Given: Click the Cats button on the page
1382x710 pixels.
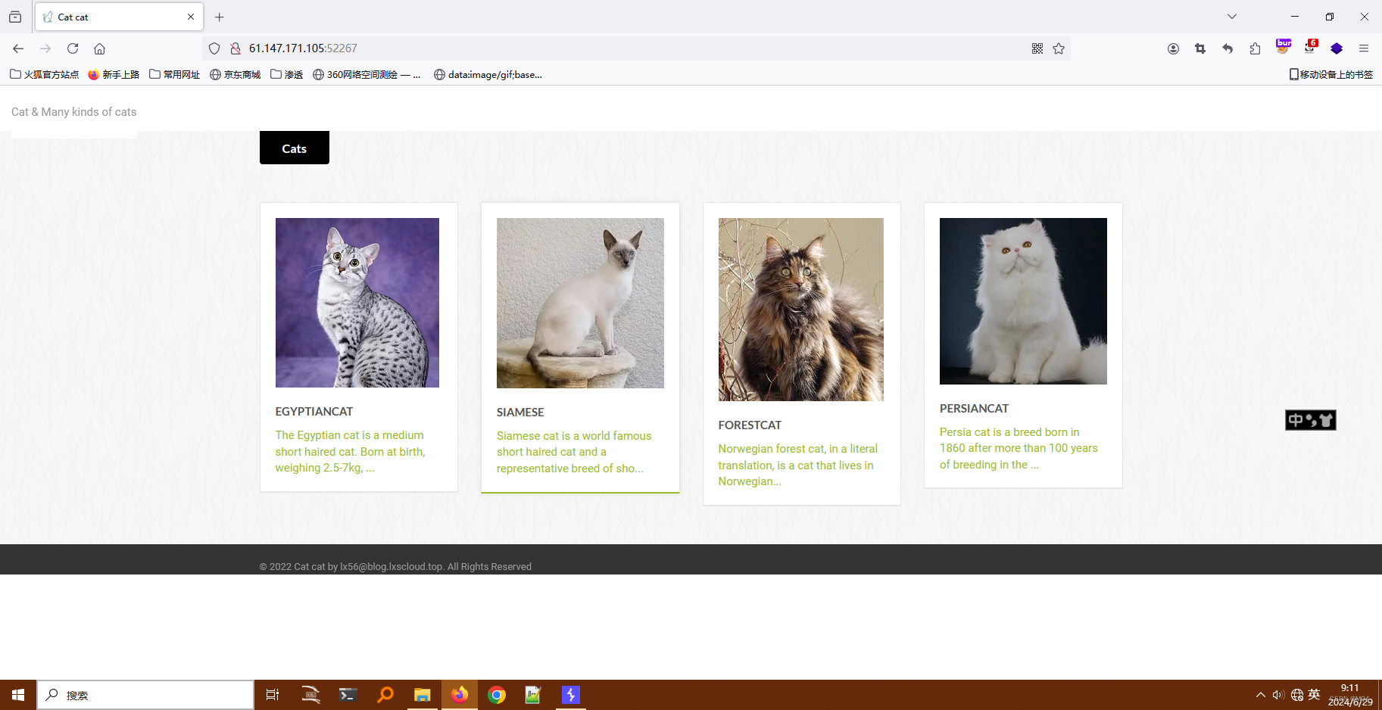Looking at the screenshot, I should [294, 148].
